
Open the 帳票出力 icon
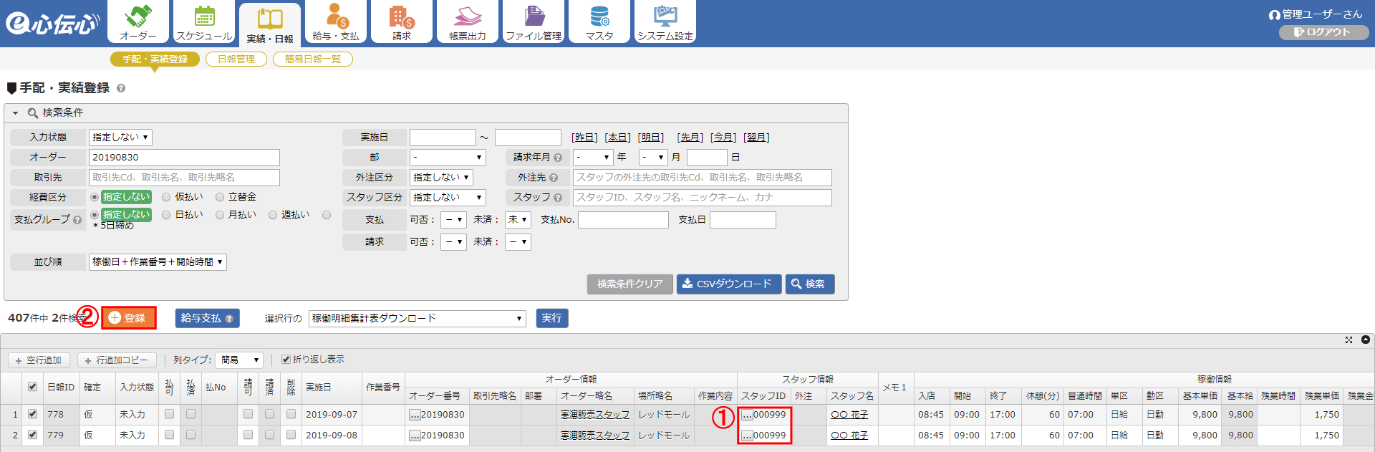[468, 21]
